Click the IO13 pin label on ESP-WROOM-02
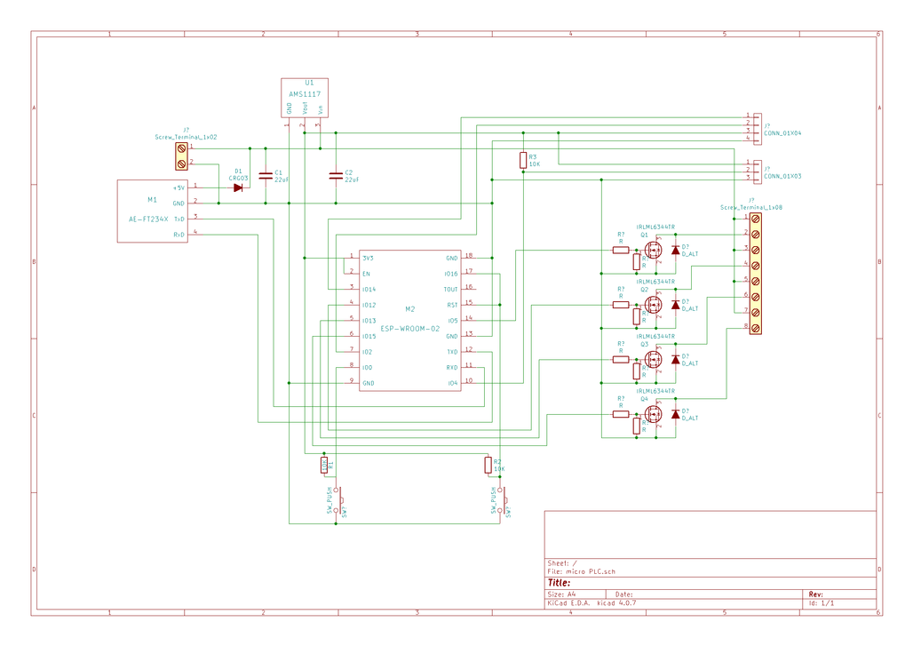This screenshot has width=913, height=646. (x=369, y=321)
